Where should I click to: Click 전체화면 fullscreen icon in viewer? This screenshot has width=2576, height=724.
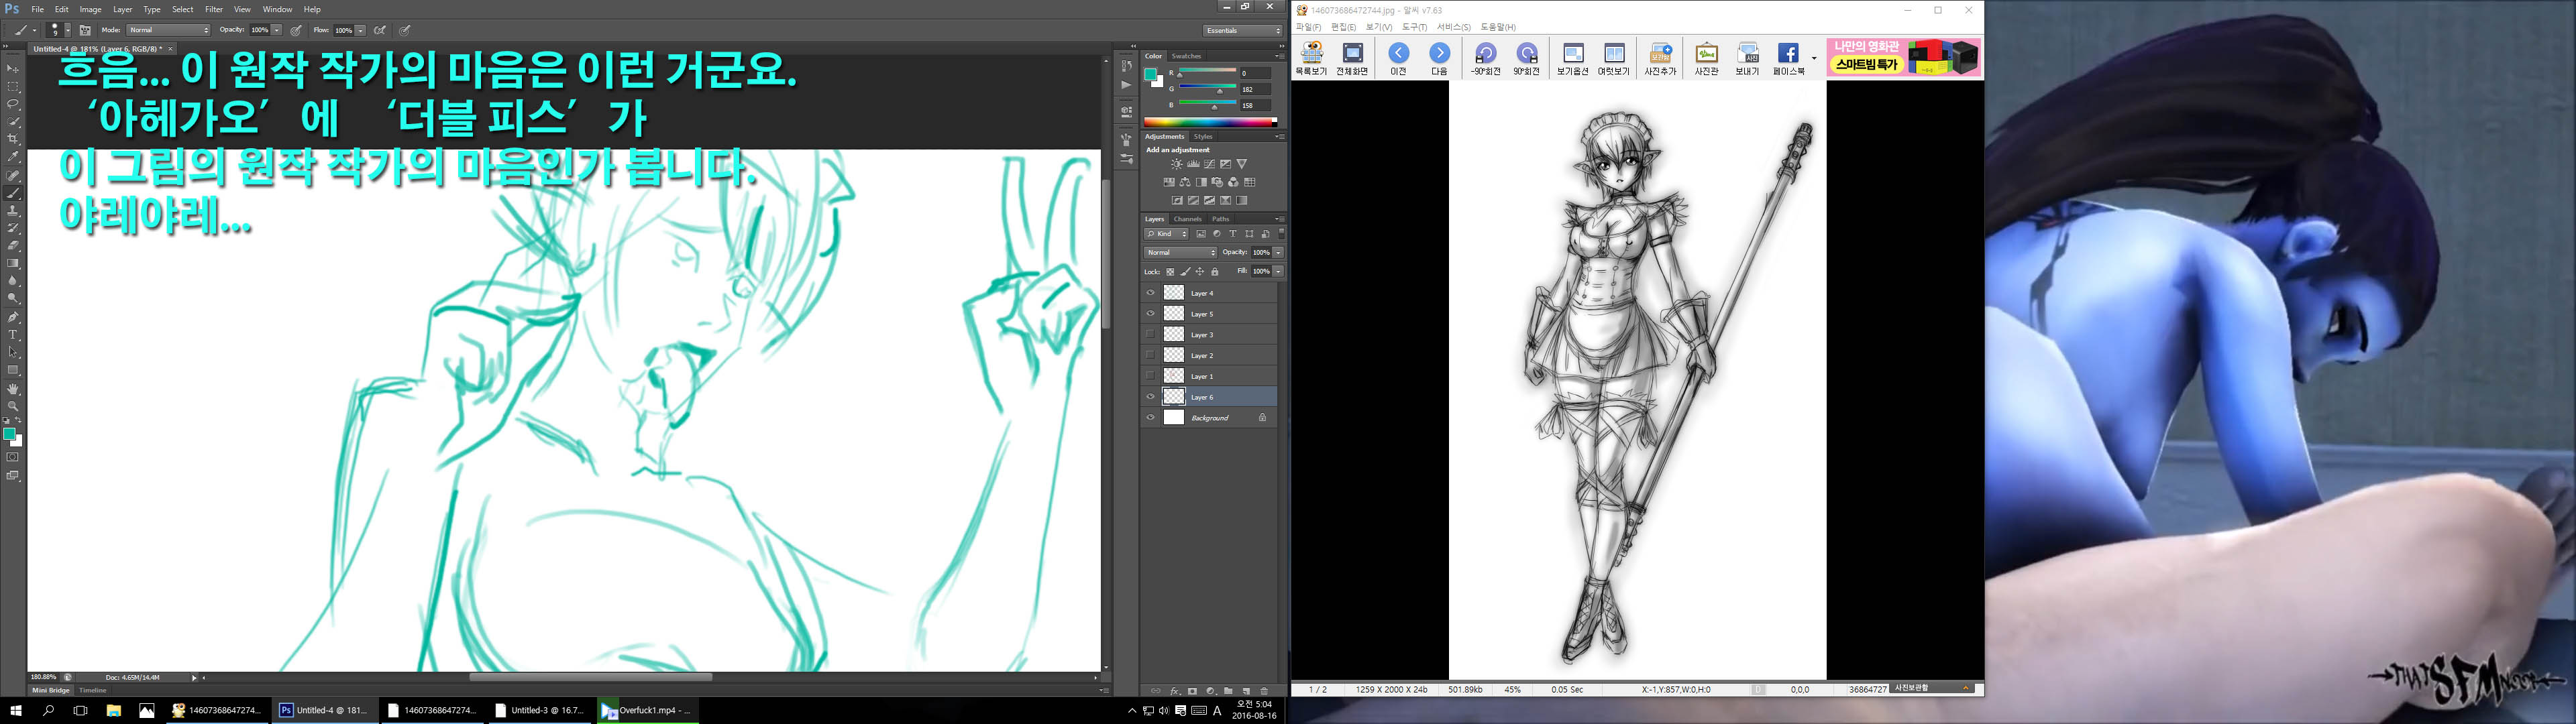(1352, 59)
